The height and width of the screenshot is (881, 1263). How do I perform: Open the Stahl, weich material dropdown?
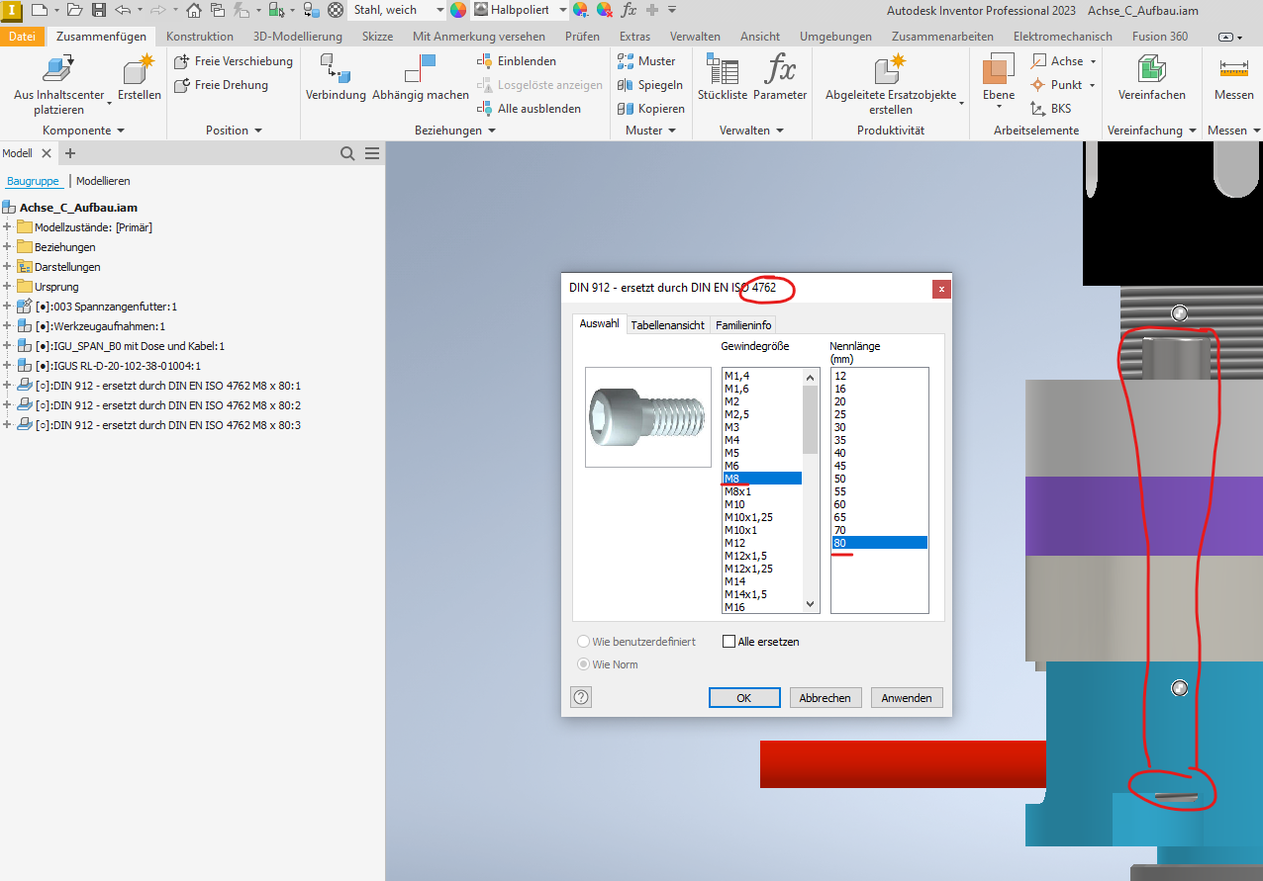point(439,10)
